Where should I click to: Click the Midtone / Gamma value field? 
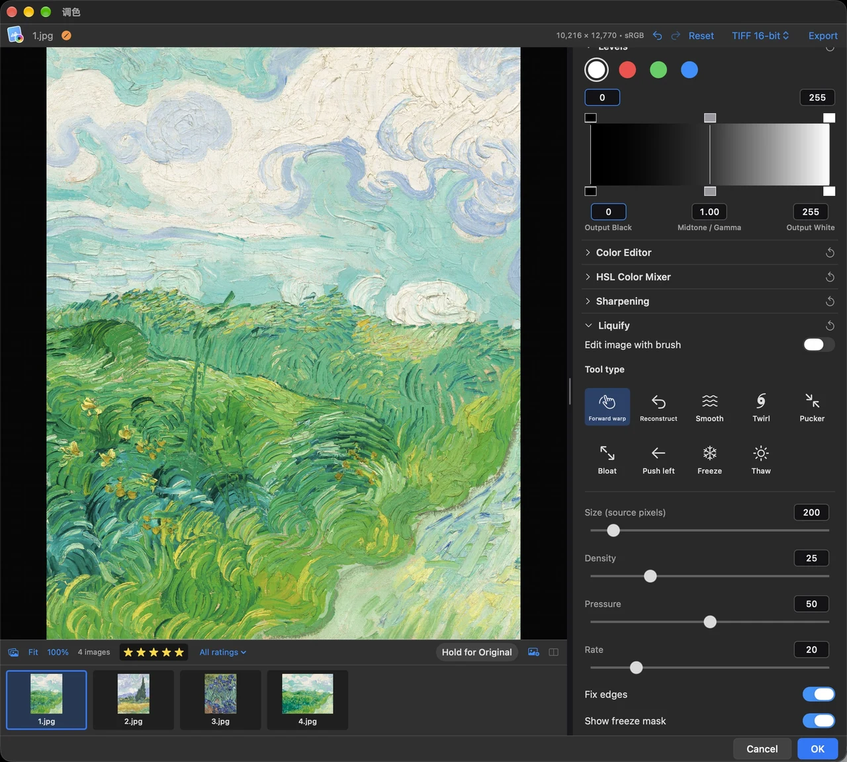[x=709, y=212]
